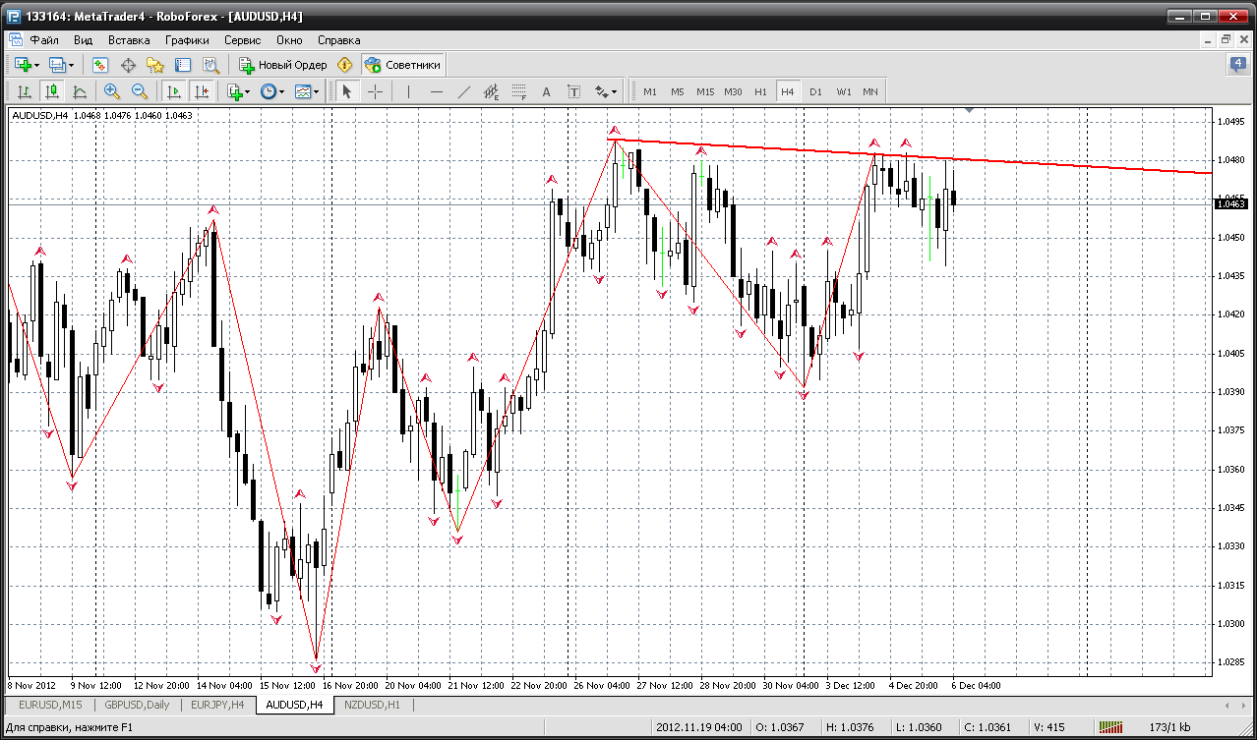Click the current price label 1.0463
The height and width of the screenshot is (740, 1257).
(x=1231, y=203)
